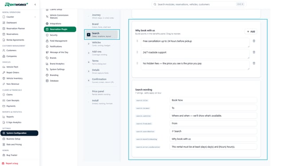Grab the drag handle for 24/7 roadside support
The height and width of the screenshot is (166, 297).
point(137,52)
